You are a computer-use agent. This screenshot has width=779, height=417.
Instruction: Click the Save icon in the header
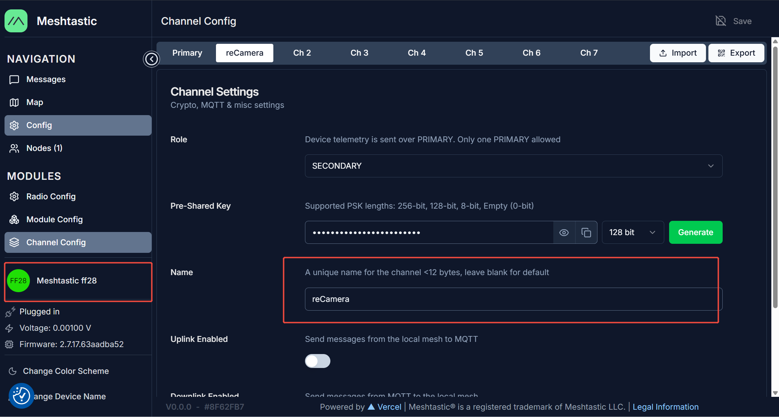[721, 21]
